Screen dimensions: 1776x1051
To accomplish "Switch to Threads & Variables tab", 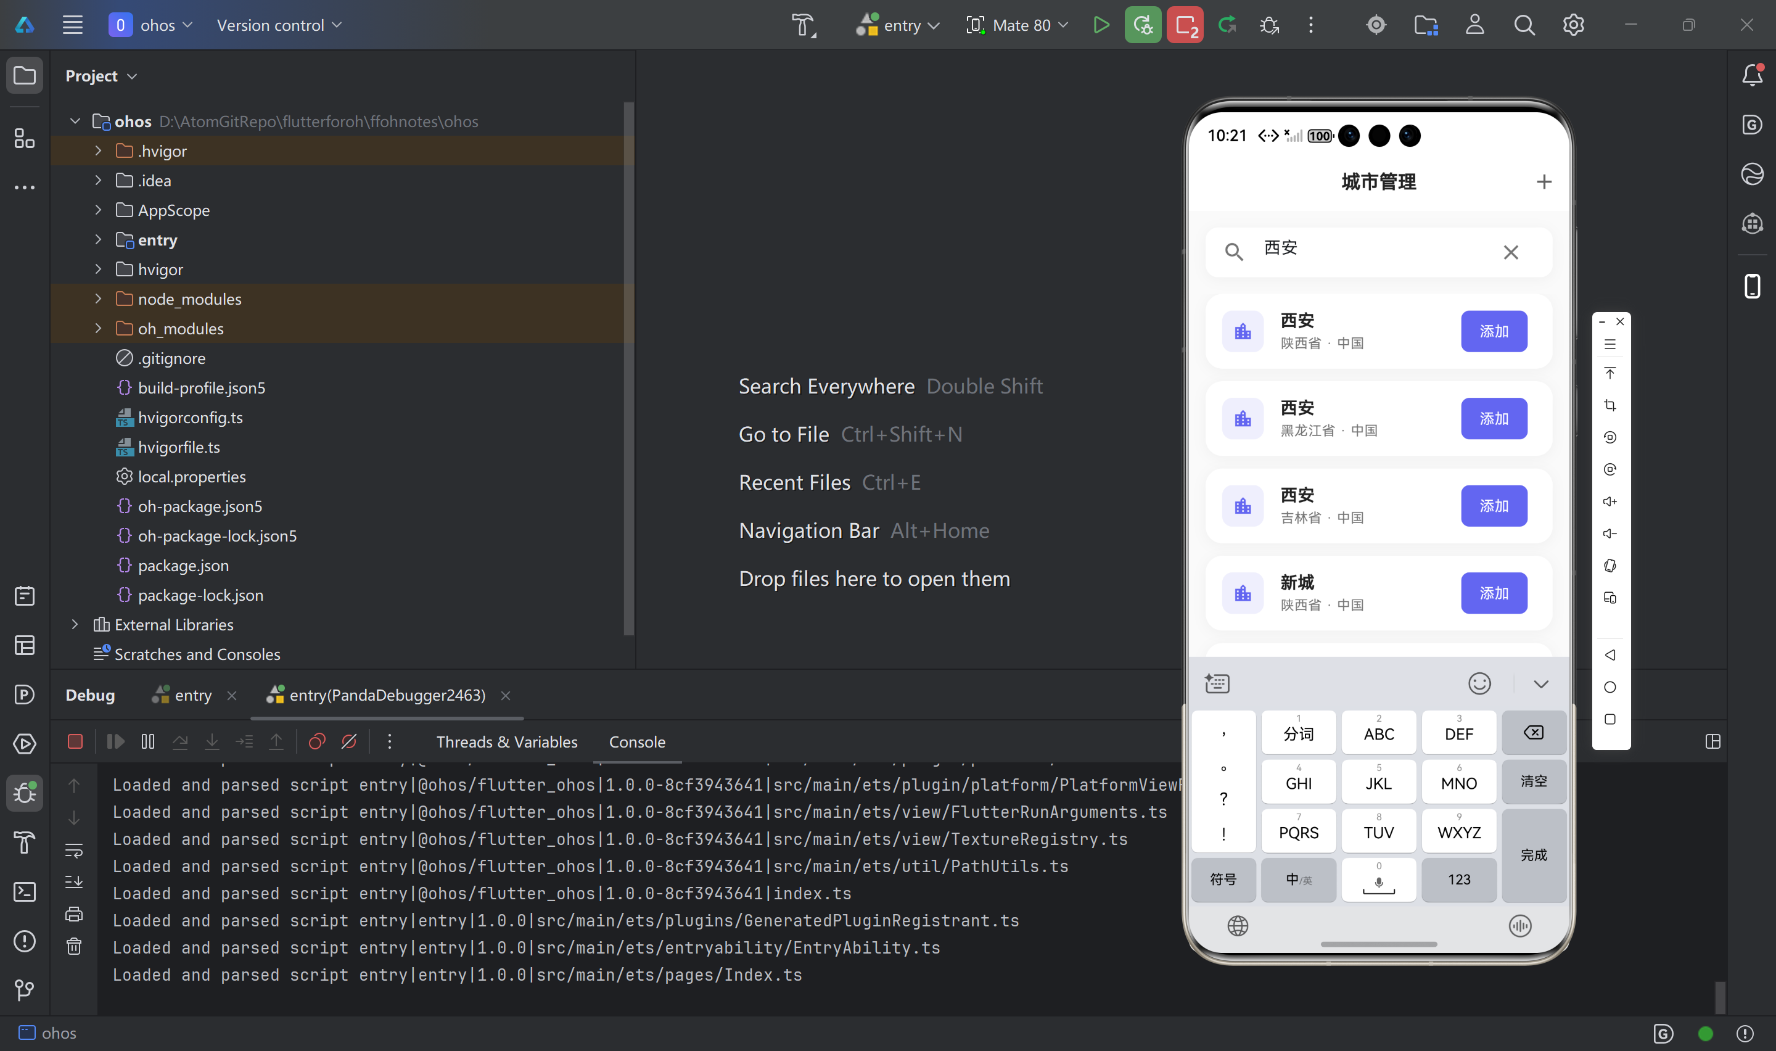I will pos(507,741).
